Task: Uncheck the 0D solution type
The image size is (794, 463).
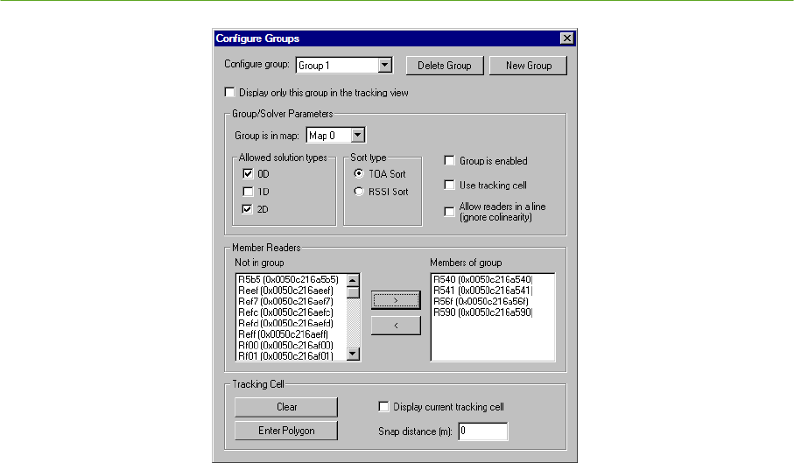Action: point(248,173)
